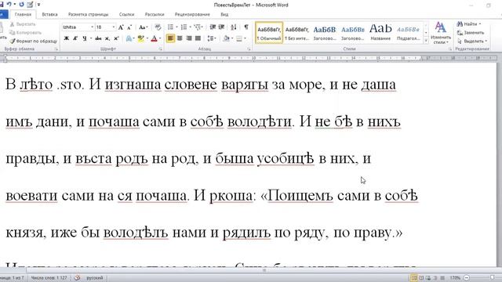This screenshot has width=502, height=282.
Task: Open Выделить dropdown
Action: click(x=472, y=42)
